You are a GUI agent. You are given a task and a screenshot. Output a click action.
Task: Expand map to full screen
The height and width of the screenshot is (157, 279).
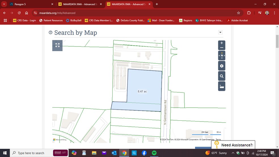[x=57, y=45]
